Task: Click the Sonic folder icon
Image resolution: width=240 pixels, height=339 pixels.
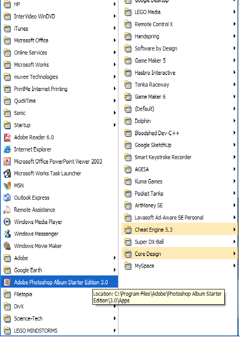Action: click(x=7, y=113)
